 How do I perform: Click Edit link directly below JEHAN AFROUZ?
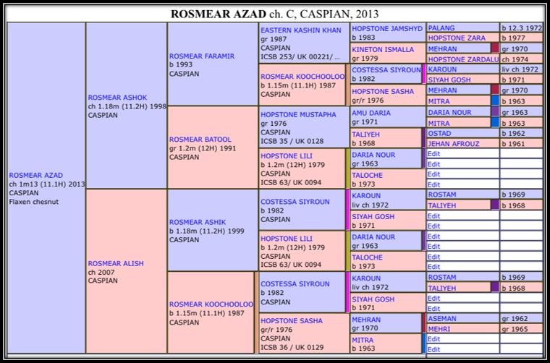coord(433,154)
